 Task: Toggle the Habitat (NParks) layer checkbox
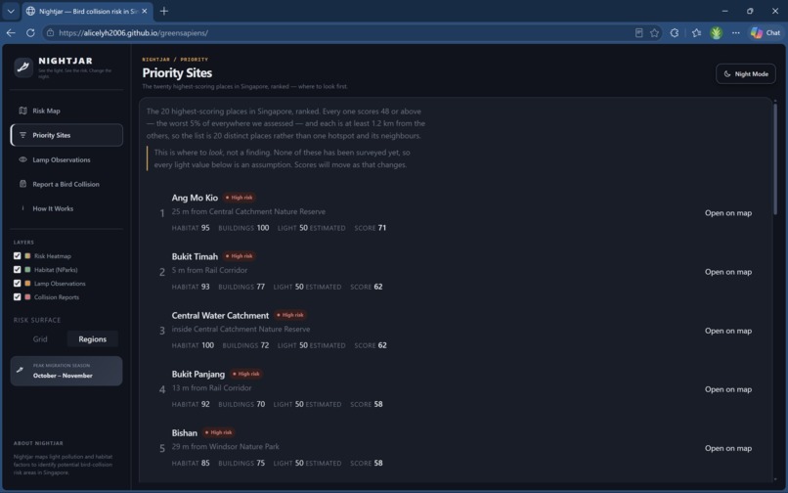point(17,270)
